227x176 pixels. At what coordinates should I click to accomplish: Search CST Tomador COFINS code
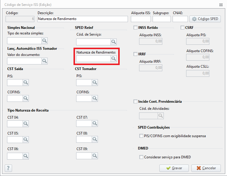[95, 98]
